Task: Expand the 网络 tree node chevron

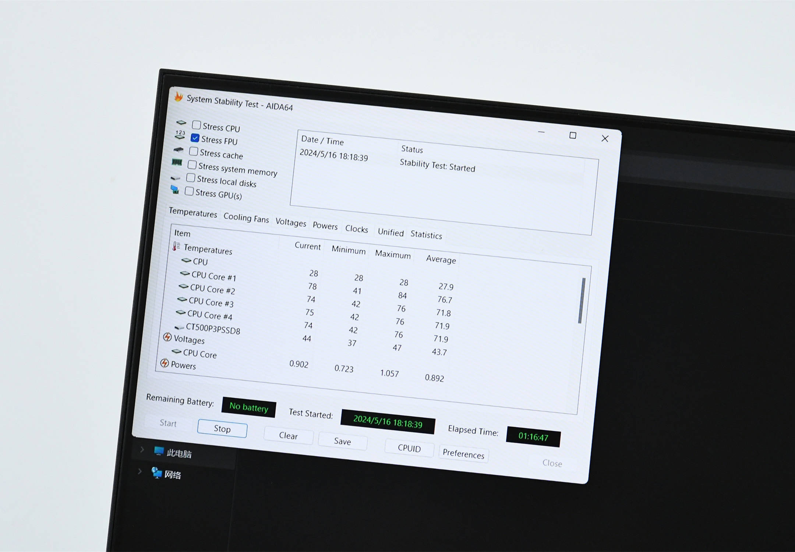Action: [140, 471]
